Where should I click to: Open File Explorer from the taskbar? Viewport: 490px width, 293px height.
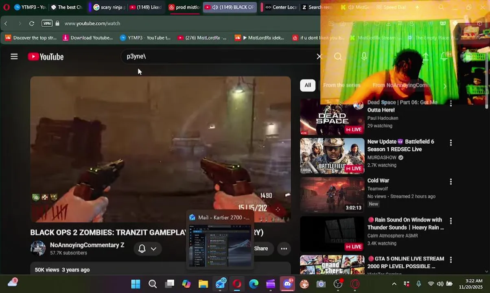click(x=203, y=284)
